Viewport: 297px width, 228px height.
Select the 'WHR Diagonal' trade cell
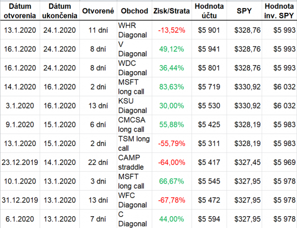pyautogui.click(x=134, y=30)
